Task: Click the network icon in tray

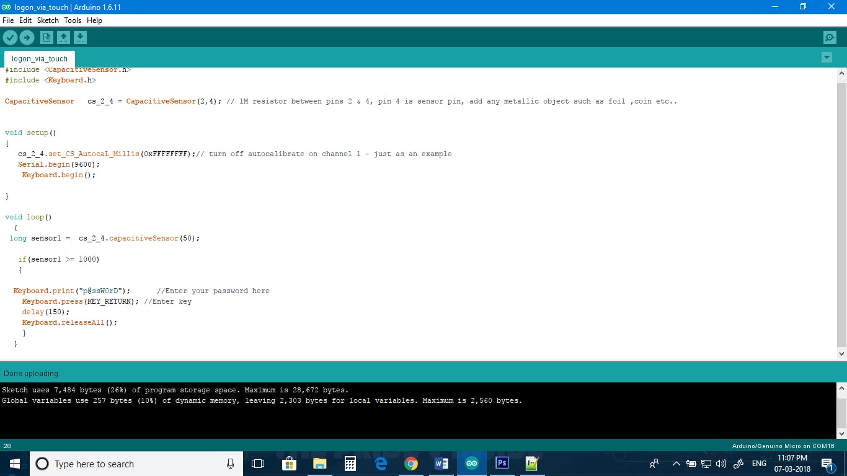Action: click(706, 464)
